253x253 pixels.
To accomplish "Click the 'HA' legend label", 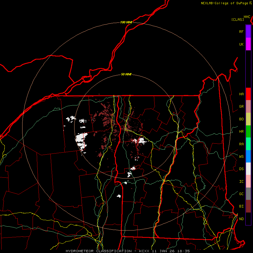I will (x=241, y=94).
